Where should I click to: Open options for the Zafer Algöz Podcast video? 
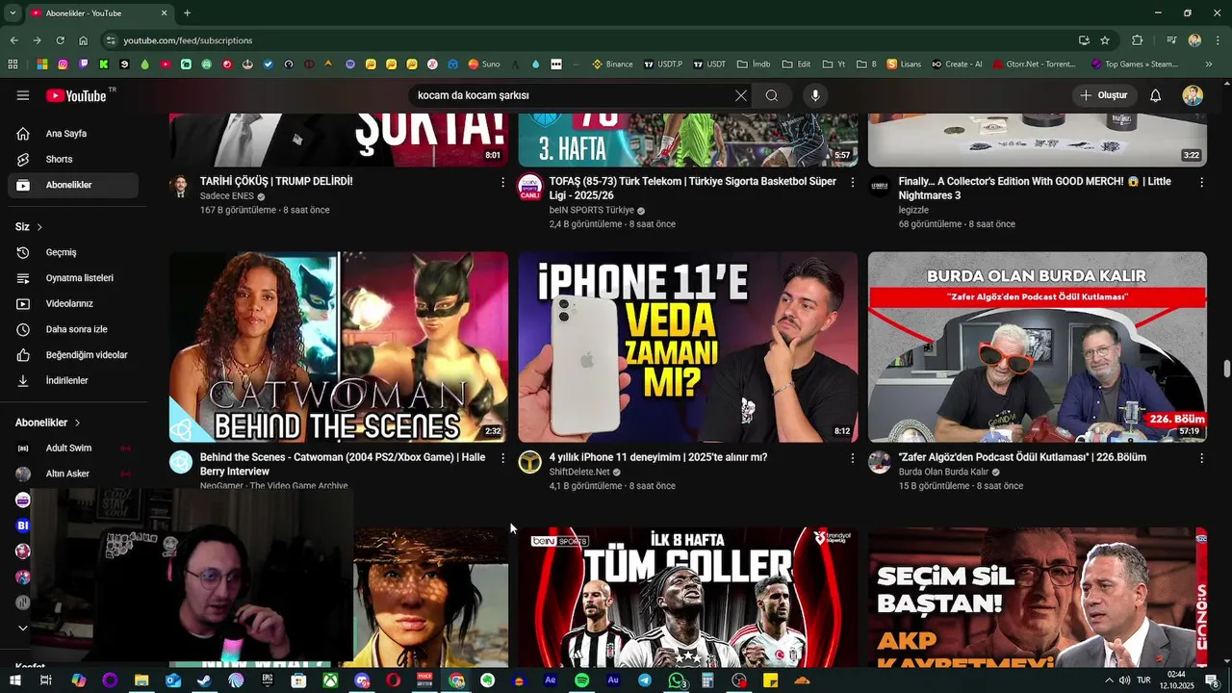tap(1201, 458)
